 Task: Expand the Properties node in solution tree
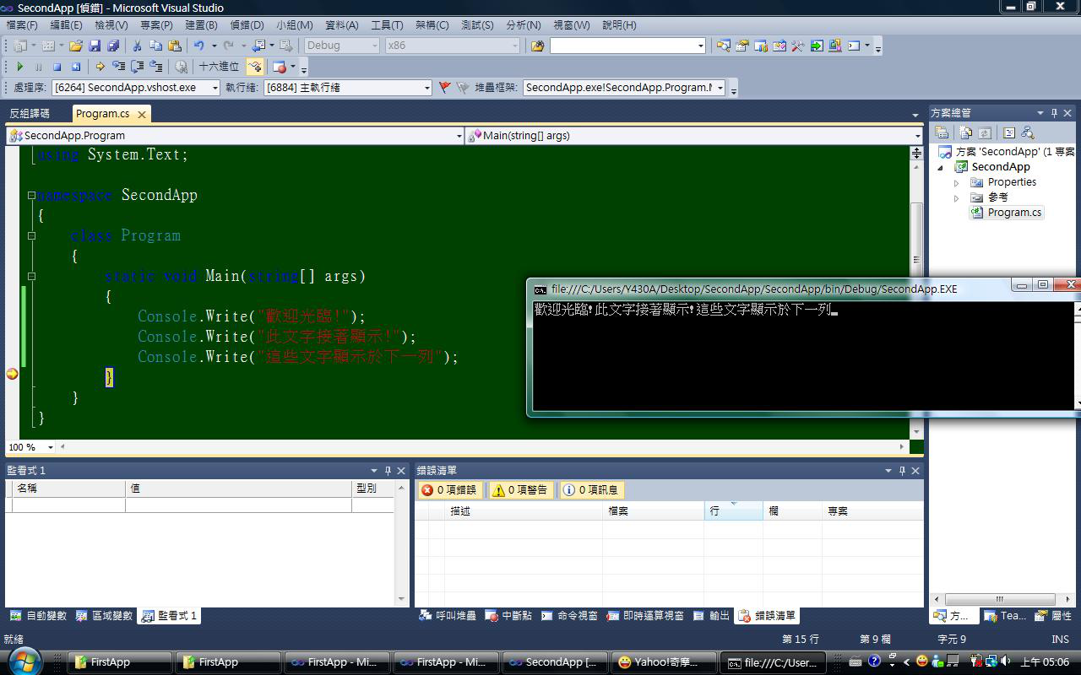[x=957, y=183]
